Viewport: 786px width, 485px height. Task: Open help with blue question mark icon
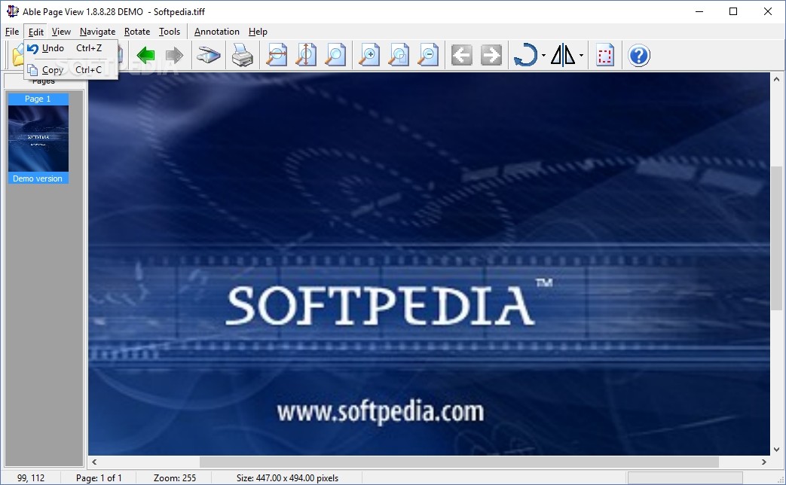pos(639,55)
